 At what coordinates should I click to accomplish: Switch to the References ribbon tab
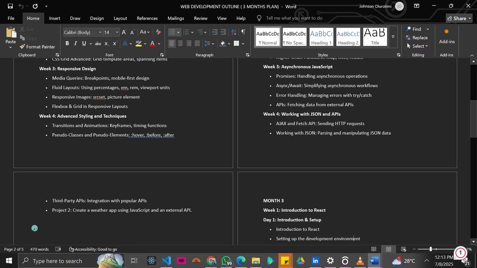[x=147, y=18]
